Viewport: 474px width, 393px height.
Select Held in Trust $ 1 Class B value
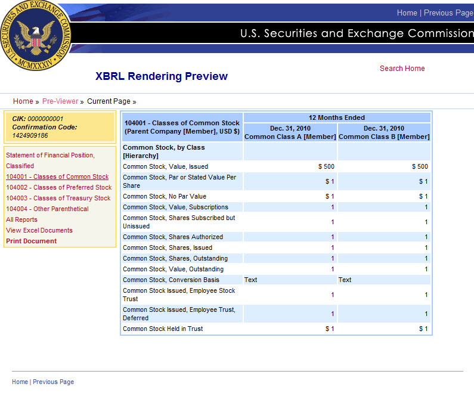(423, 329)
